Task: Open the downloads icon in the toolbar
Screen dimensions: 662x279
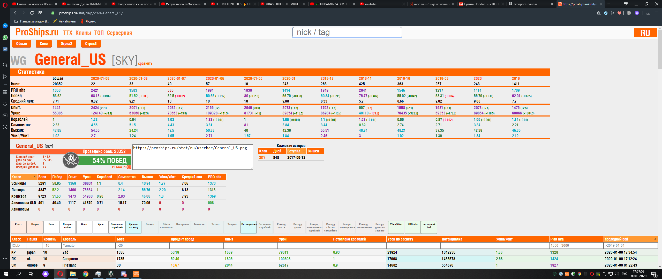Action: pyautogui.click(x=648, y=13)
